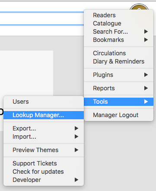Focus the search input field behind the menu

click(x=42, y=19)
